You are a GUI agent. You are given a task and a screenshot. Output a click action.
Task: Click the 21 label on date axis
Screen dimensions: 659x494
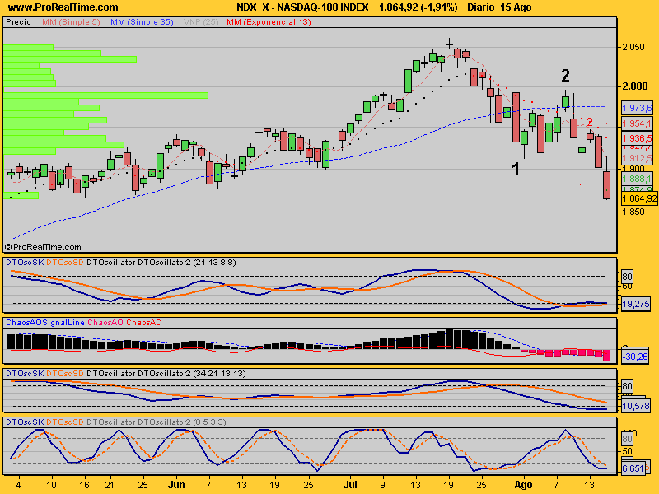pos(110,485)
